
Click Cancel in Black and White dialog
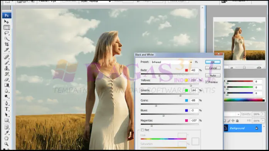pos(213,68)
